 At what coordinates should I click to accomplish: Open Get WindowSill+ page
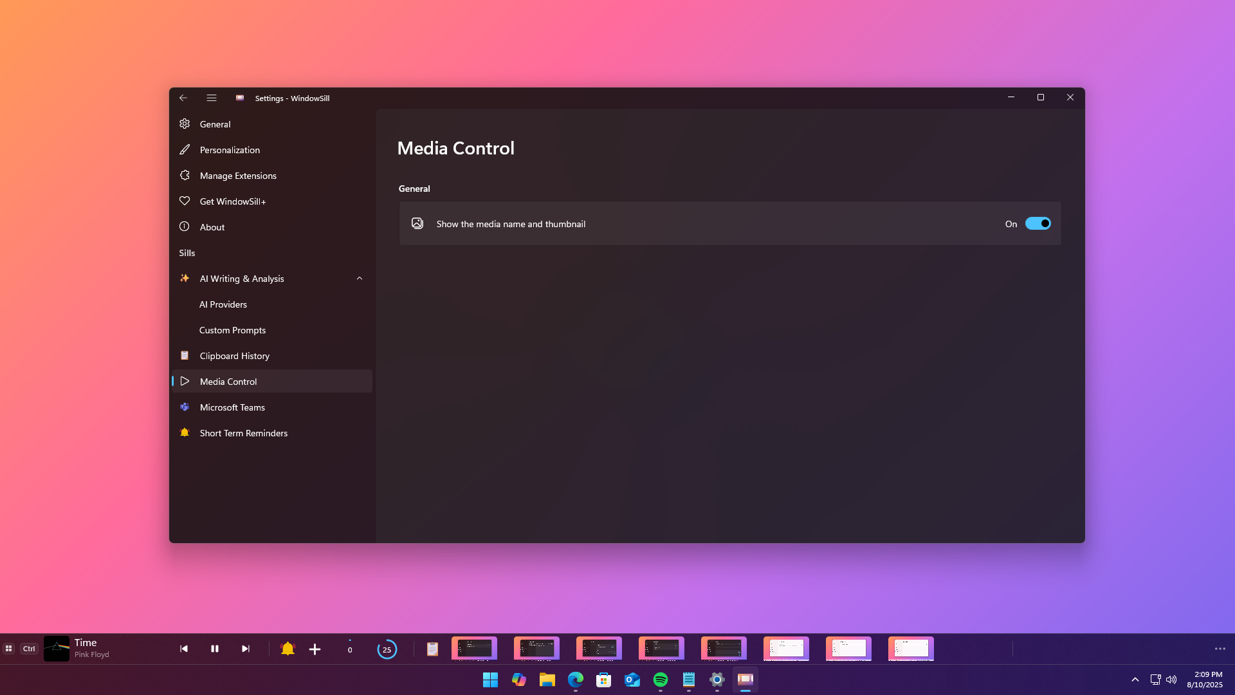point(232,201)
